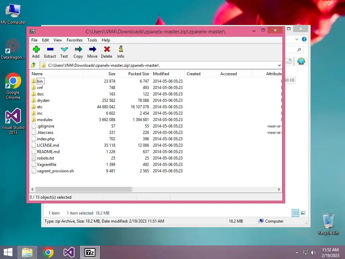Screen dimensions: 345x259
Task: Click the Info toolbar icon
Action: (121, 49)
